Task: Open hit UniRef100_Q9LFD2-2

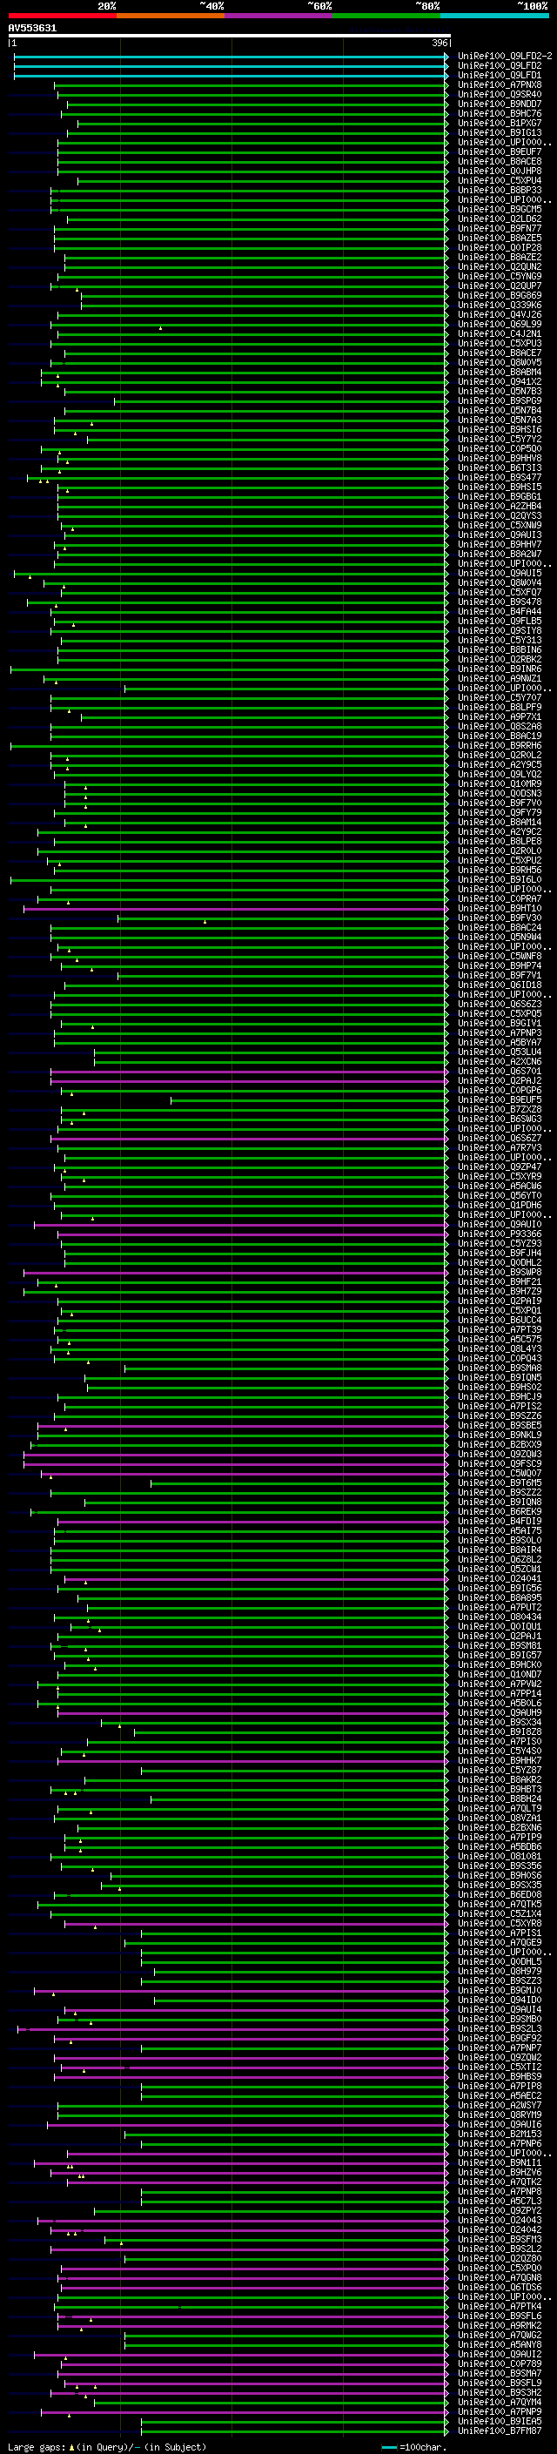Action: point(505,57)
